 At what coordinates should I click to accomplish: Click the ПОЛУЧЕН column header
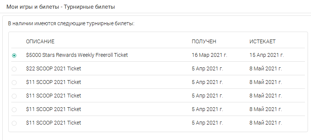click(x=204, y=41)
